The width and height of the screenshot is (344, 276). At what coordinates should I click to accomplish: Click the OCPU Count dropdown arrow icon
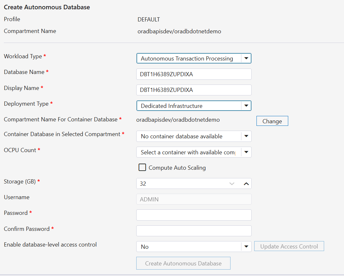246,152
